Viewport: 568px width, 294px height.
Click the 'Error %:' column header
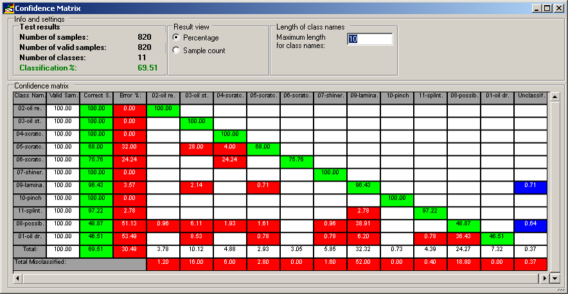pyautogui.click(x=130, y=98)
